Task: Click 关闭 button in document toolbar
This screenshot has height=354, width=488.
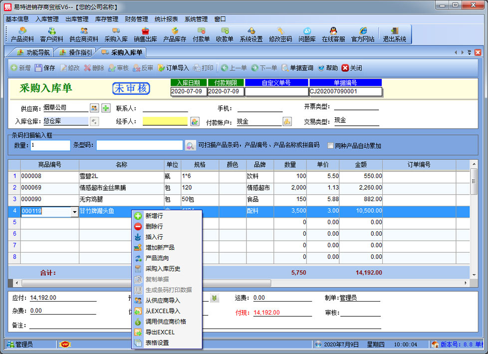Action: pos(352,68)
